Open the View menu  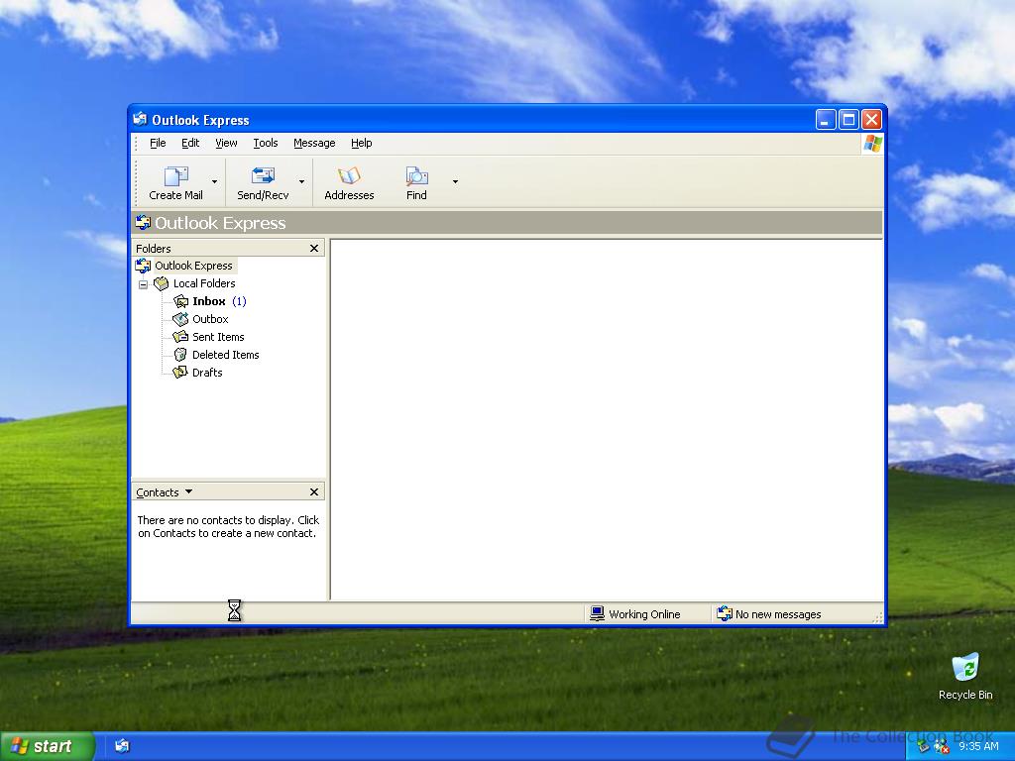[226, 143]
